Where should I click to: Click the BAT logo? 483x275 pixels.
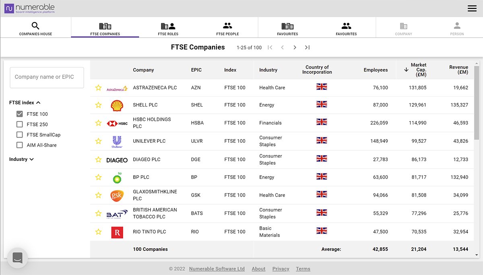point(117,214)
